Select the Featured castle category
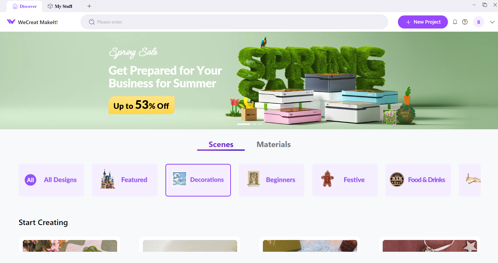 pyautogui.click(x=125, y=180)
